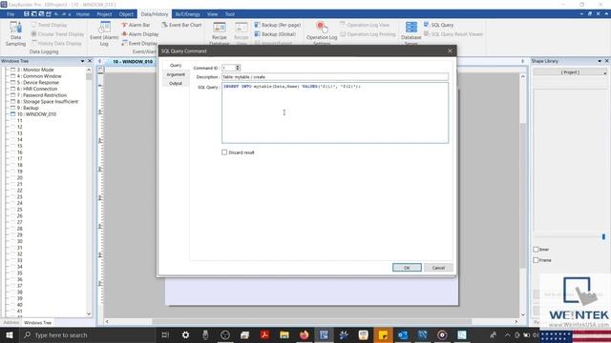Click the Description text field
The image size is (611, 343).
click(x=335, y=77)
